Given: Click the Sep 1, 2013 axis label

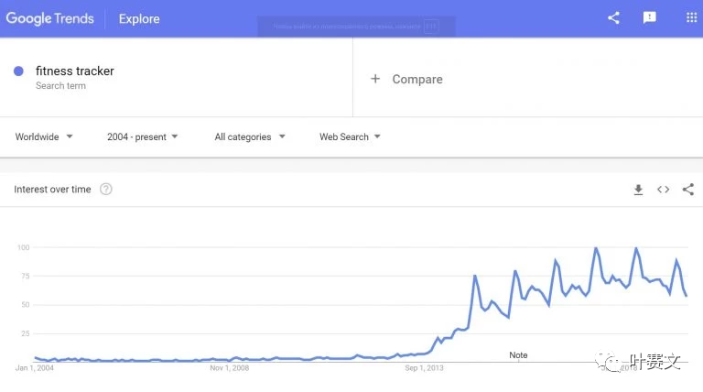Looking at the screenshot, I should [x=424, y=368].
